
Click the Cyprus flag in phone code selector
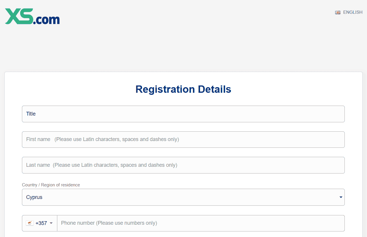click(30, 223)
